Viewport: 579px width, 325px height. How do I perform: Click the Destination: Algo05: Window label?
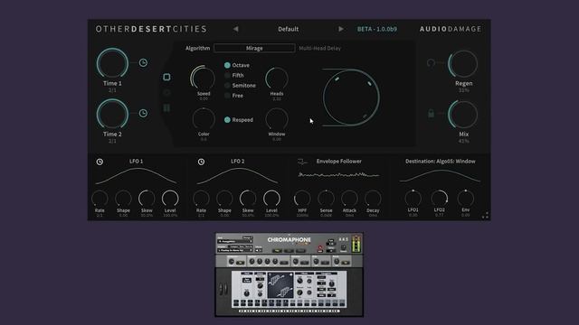(441, 162)
